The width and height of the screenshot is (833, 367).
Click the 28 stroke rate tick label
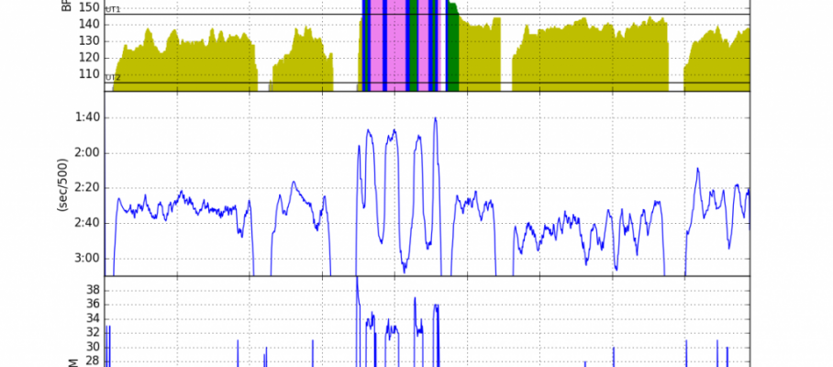click(x=93, y=361)
